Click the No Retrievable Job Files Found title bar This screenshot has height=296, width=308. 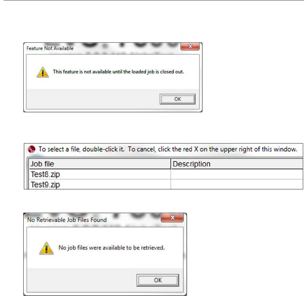(92, 220)
